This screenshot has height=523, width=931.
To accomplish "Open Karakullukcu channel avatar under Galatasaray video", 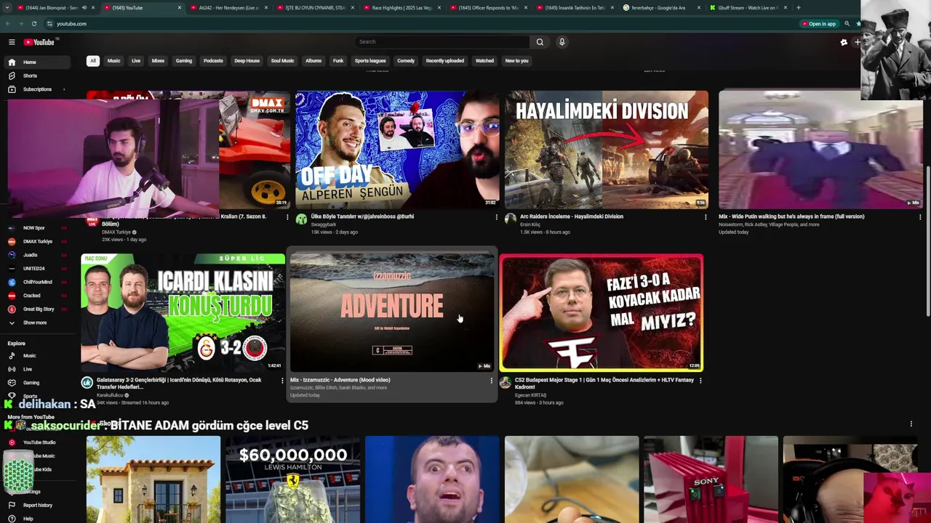I will (87, 383).
